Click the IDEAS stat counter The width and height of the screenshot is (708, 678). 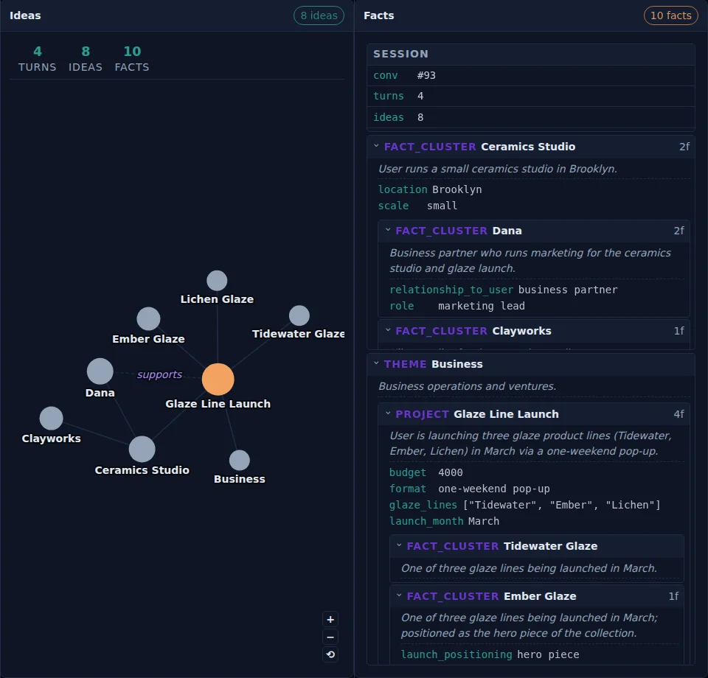tap(86, 59)
